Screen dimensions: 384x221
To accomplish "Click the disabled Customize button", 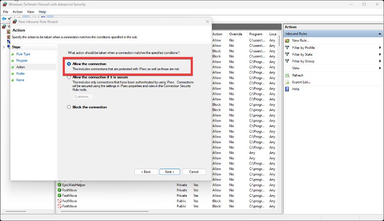I will [x=82, y=96].
